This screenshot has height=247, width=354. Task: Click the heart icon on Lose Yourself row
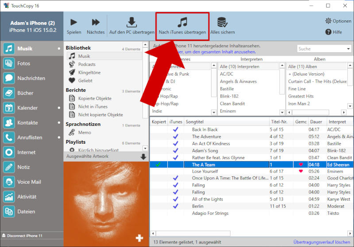pos(300,171)
